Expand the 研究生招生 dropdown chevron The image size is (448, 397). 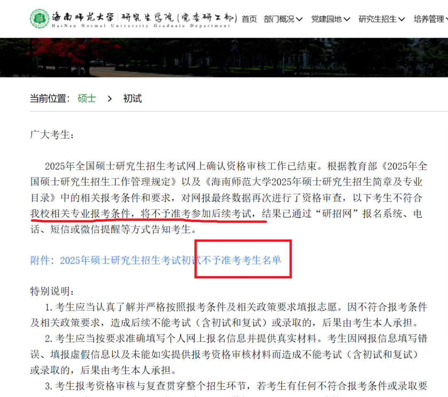tap(402, 19)
